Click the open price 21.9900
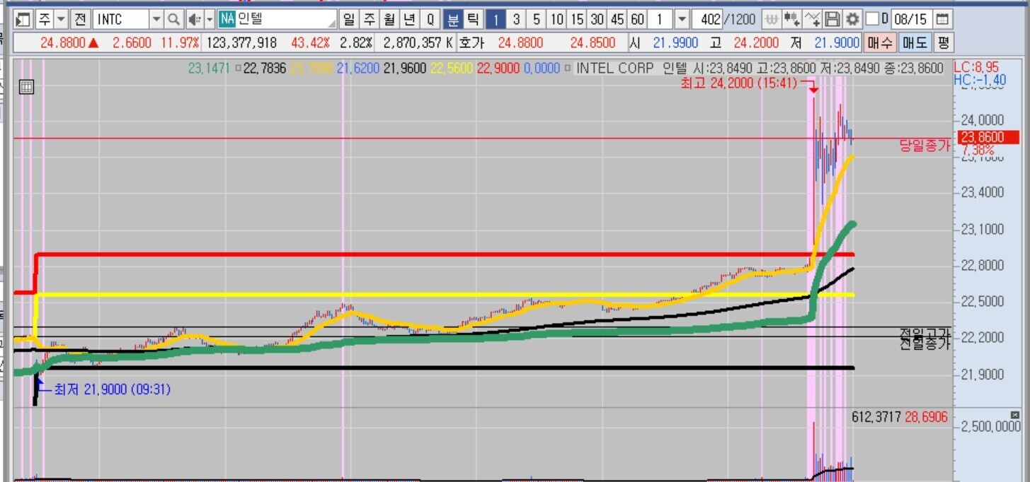This screenshot has width=1030, height=482. [x=675, y=43]
